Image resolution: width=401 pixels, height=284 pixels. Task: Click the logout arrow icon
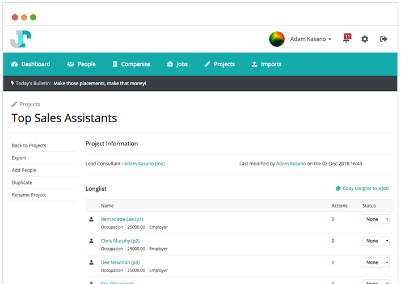pos(383,39)
